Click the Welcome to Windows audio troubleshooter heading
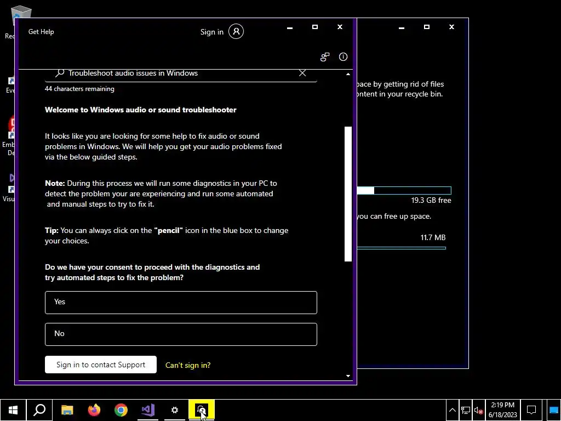Image resolution: width=561 pixels, height=421 pixels. click(141, 110)
